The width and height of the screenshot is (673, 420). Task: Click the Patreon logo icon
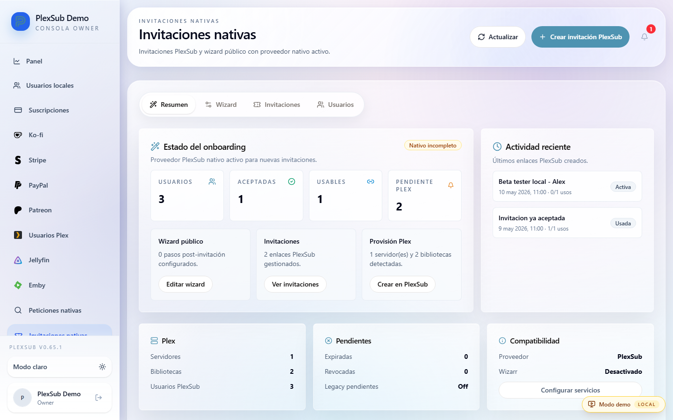click(18, 210)
